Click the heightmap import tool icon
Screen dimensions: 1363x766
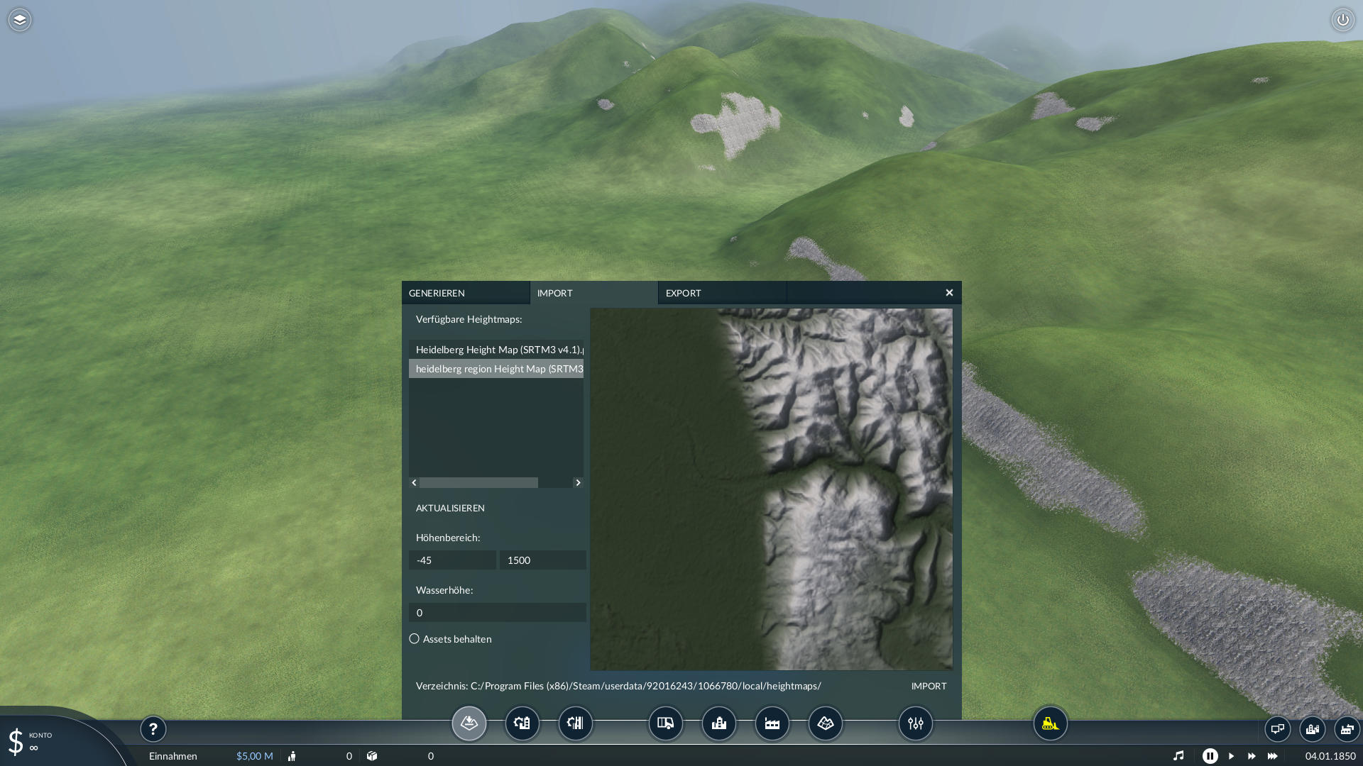pos(469,723)
